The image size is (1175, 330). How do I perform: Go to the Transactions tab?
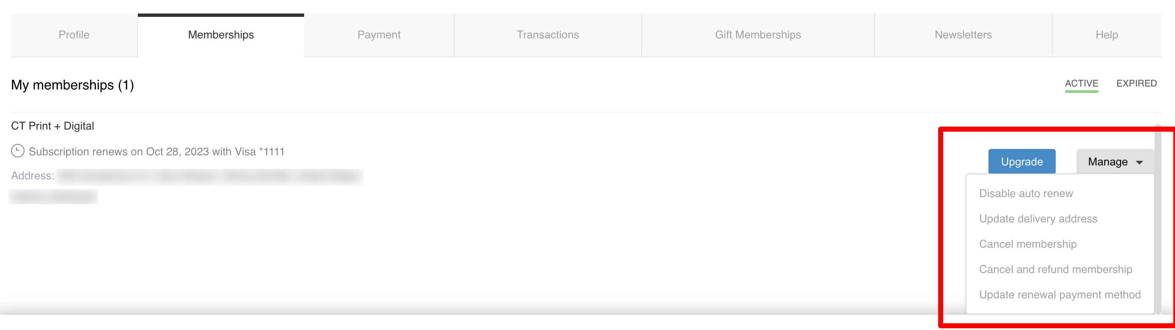click(x=547, y=35)
